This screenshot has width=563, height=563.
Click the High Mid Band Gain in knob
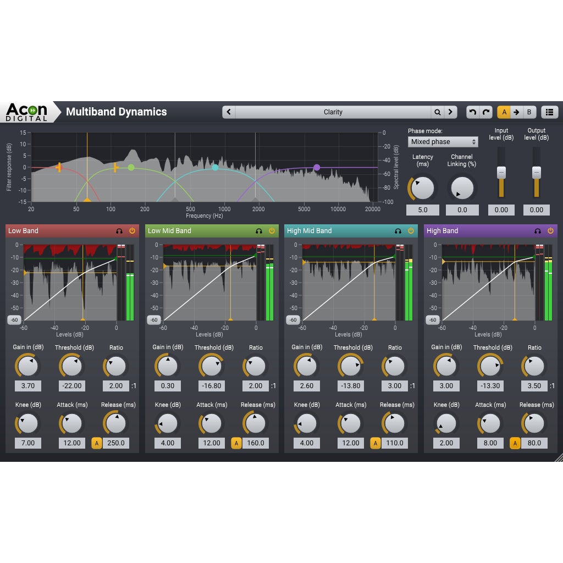pos(307,366)
